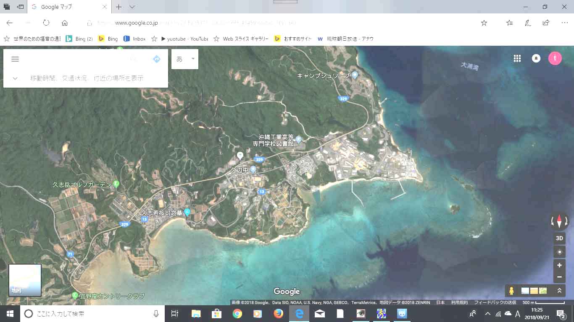Switch to the 地図 map view thumbnail
574x322 pixels.
pos(25,280)
